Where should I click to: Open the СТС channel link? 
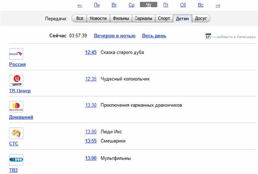13,143
